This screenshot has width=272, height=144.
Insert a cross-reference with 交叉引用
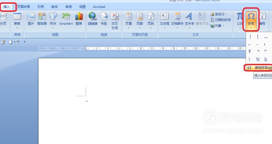click(115, 21)
